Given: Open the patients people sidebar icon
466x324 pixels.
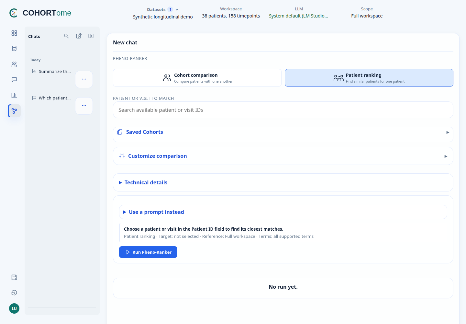Looking at the screenshot, I should pos(14,64).
